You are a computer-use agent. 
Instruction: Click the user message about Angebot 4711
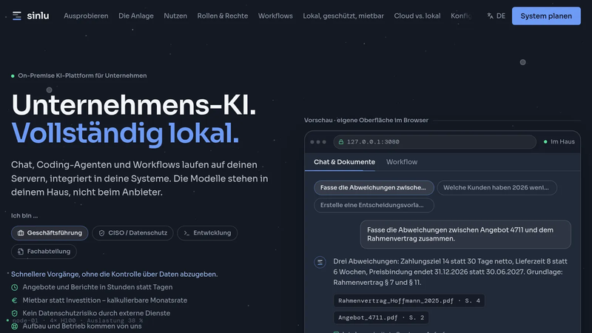(465, 235)
